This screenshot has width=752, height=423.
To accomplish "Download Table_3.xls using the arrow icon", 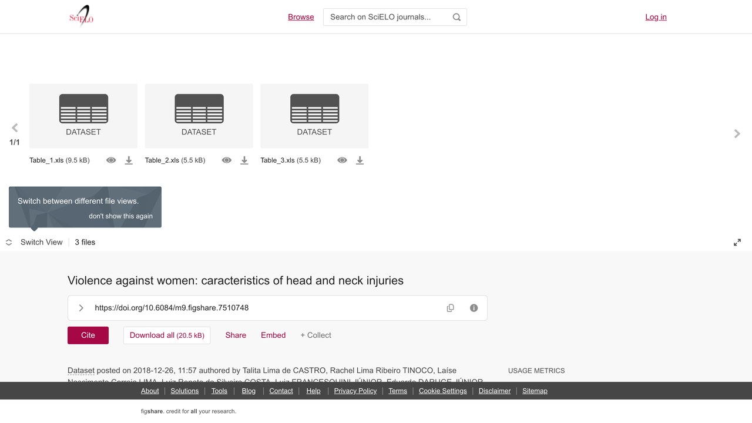I will point(360,160).
